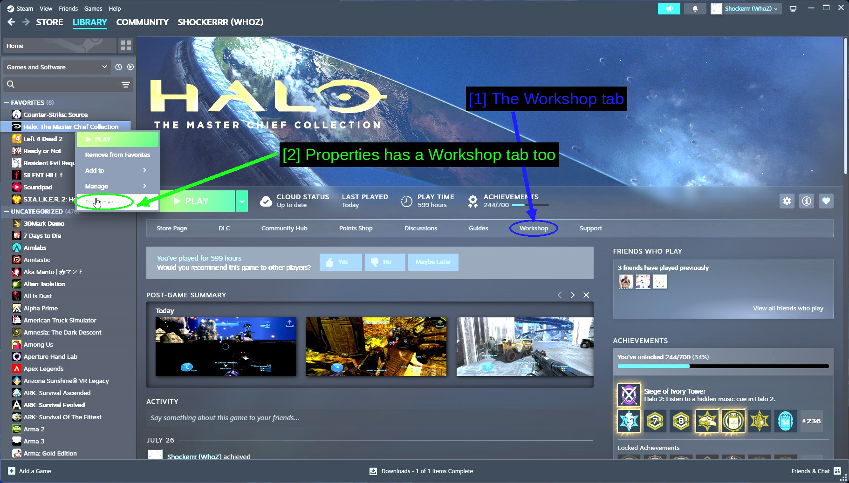Expand the Manage submenu
849x483 pixels.
(118, 186)
